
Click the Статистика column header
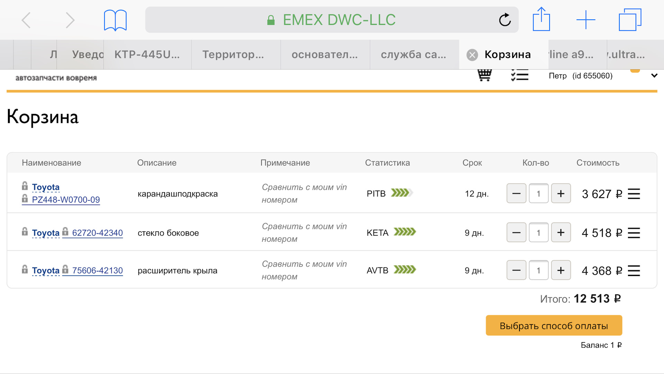387,163
